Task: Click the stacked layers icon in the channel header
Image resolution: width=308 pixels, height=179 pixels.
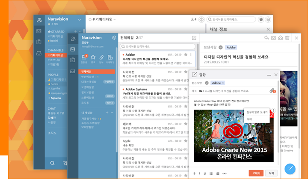Action: (x=268, y=19)
